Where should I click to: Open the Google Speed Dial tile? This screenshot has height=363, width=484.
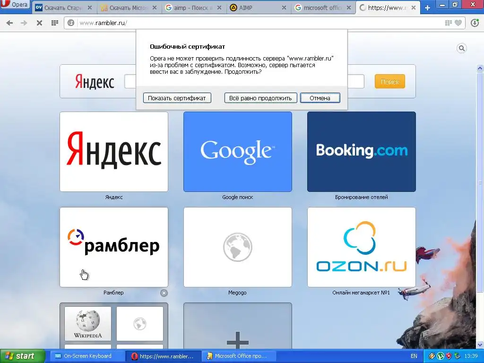point(238,152)
